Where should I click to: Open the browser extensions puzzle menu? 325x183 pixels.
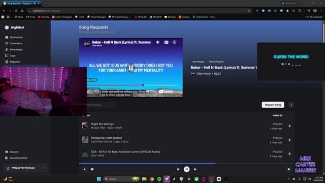(300, 11)
